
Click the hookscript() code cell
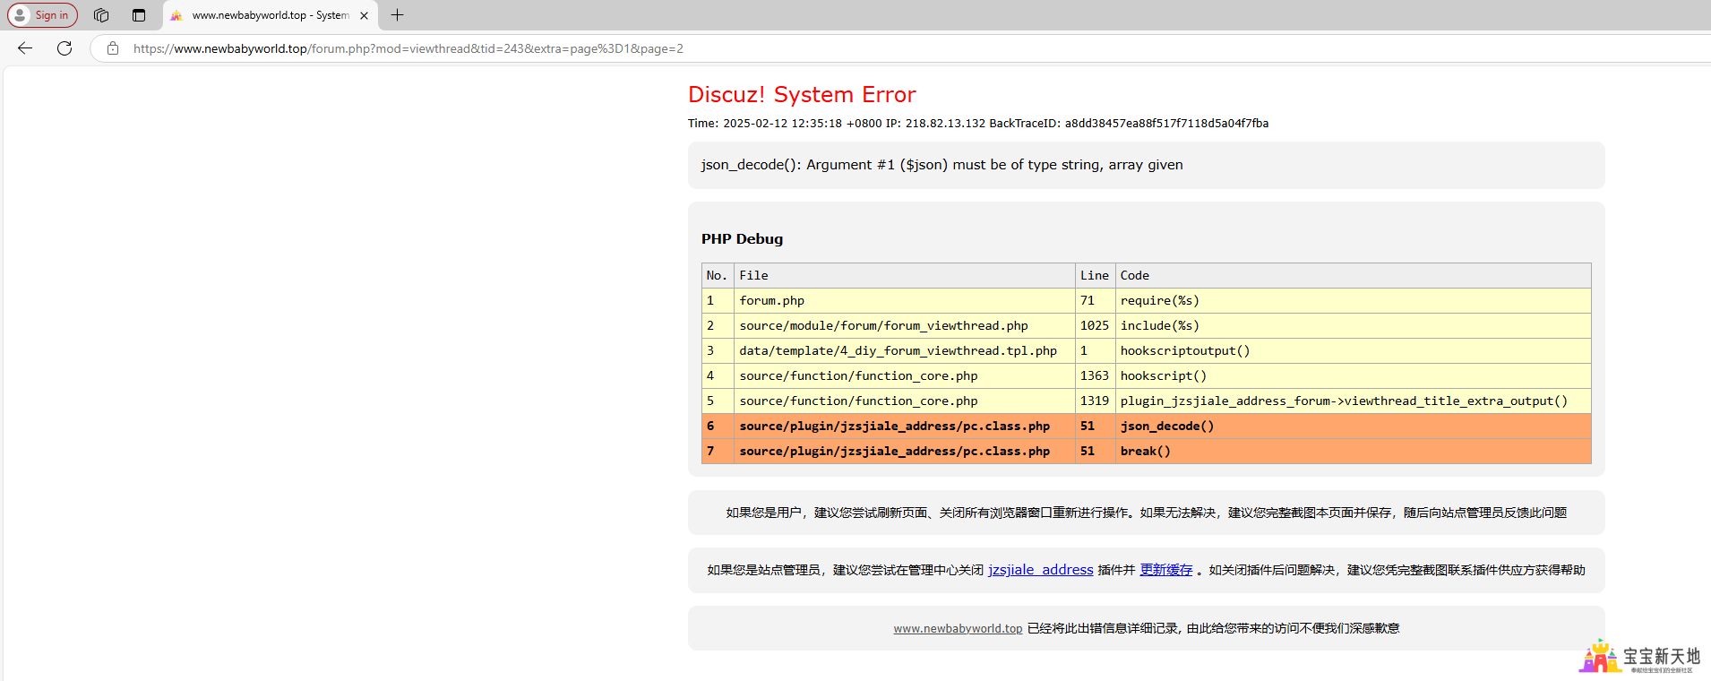tap(1354, 375)
